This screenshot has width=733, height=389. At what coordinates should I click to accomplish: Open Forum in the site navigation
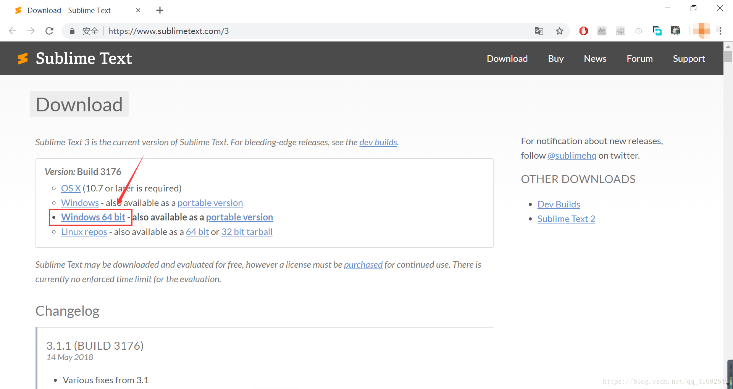click(639, 59)
